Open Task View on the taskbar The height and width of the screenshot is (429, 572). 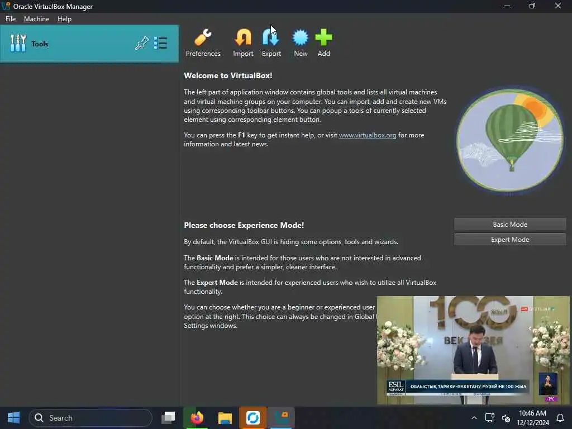168,418
